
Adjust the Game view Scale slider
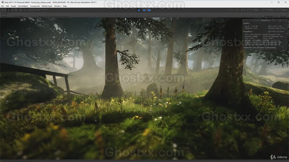click(55, 16)
